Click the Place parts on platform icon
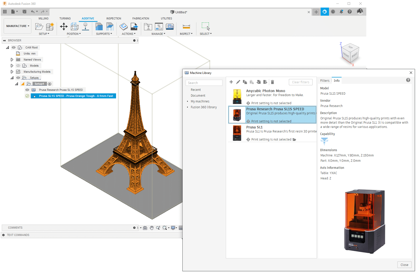416x272 pixels. (86, 26)
